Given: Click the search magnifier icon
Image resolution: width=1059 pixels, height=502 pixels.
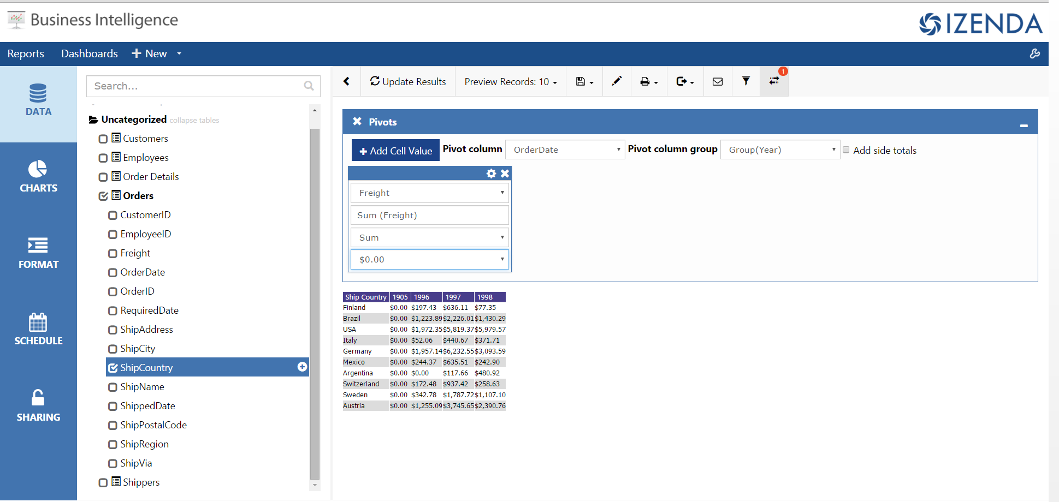Looking at the screenshot, I should pyautogui.click(x=309, y=86).
